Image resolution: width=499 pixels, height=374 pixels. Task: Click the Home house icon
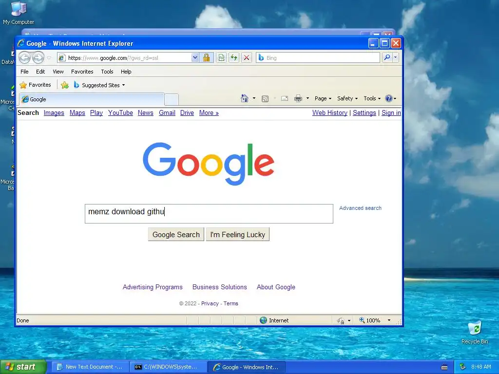pyautogui.click(x=245, y=98)
